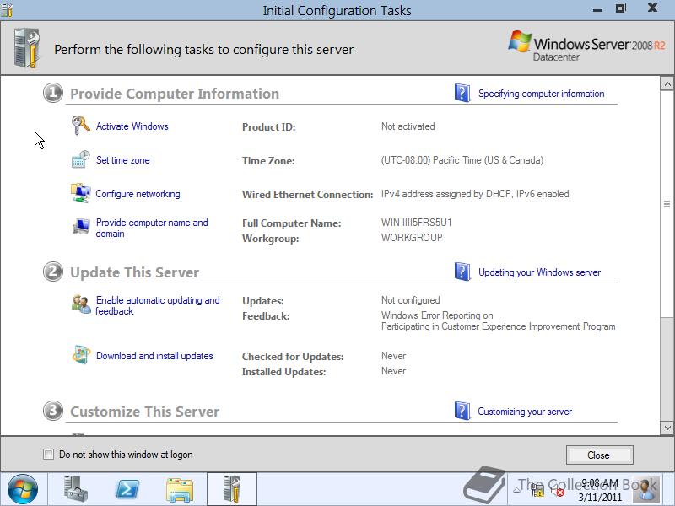
Task: Open Download and install updates link
Action: click(154, 356)
